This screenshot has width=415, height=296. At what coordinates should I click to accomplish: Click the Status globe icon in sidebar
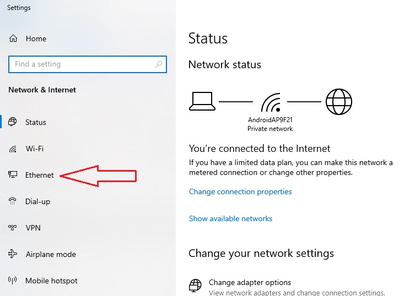13,122
